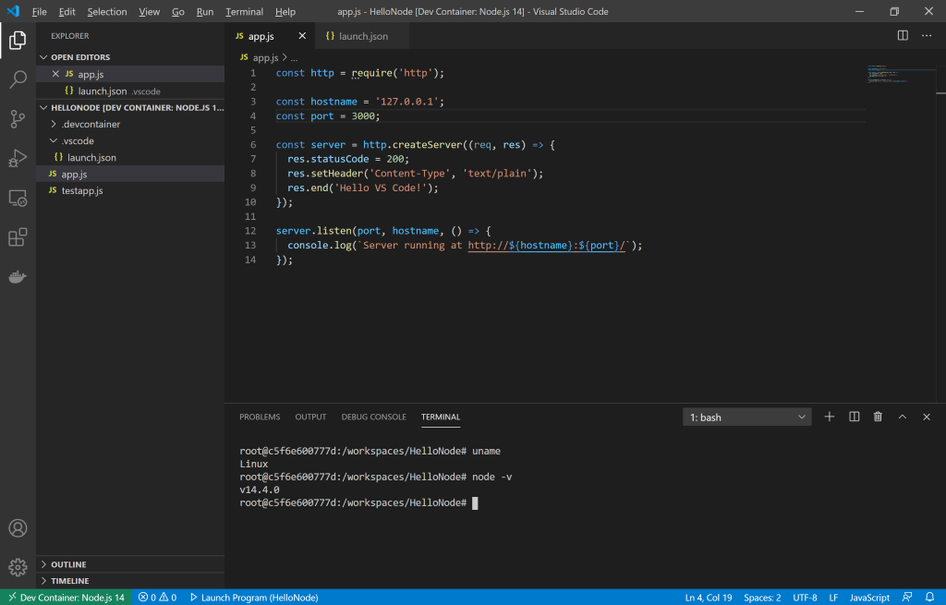Image resolution: width=946 pixels, height=605 pixels.
Task: Open the Search view in the activity bar
Action: click(x=18, y=79)
